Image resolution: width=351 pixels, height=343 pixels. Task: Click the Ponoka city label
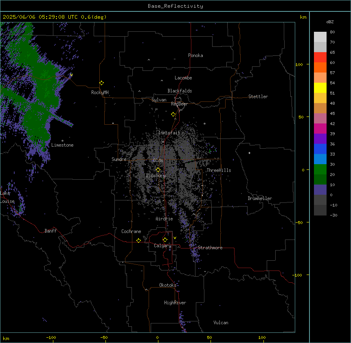tap(195, 55)
